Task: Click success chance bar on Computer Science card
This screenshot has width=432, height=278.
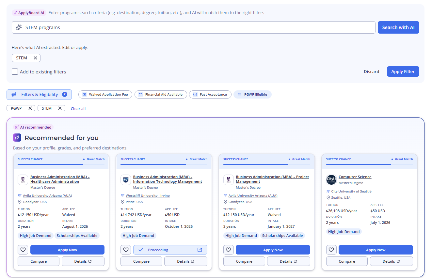Action: click(369, 165)
